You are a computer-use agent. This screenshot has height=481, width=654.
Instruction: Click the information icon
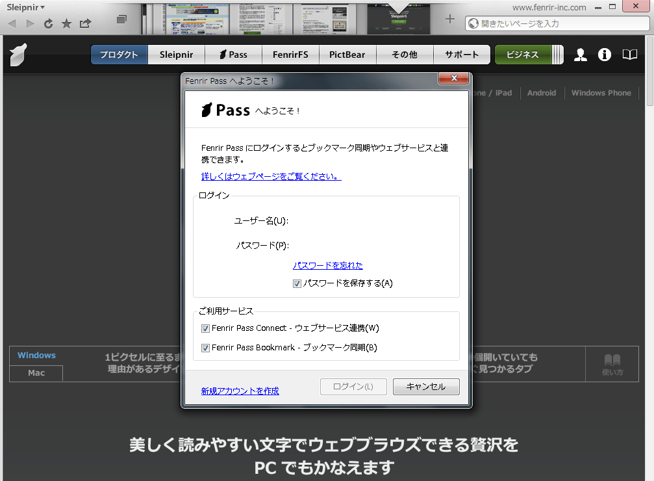tap(605, 55)
